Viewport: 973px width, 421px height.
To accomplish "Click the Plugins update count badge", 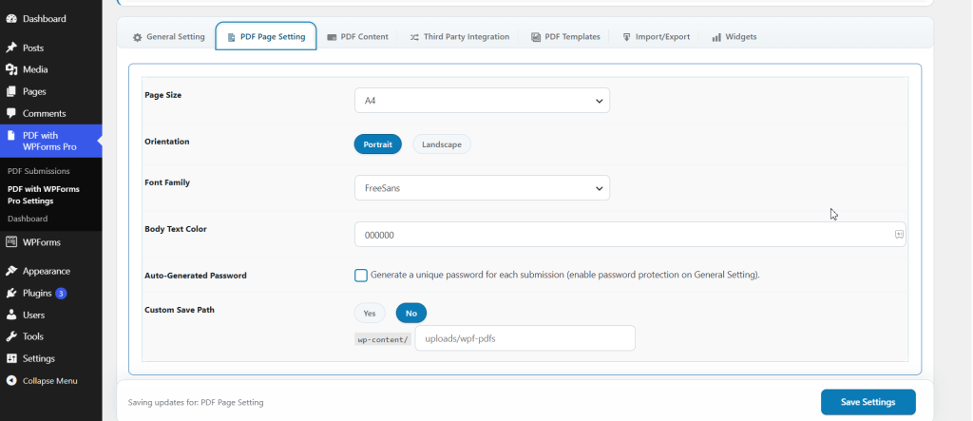I will click(x=61, y=293).
